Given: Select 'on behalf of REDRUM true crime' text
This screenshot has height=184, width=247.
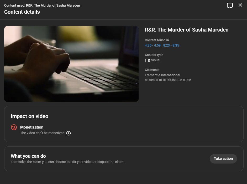Looking at the screenshot, I should click(x=168, y=80).
